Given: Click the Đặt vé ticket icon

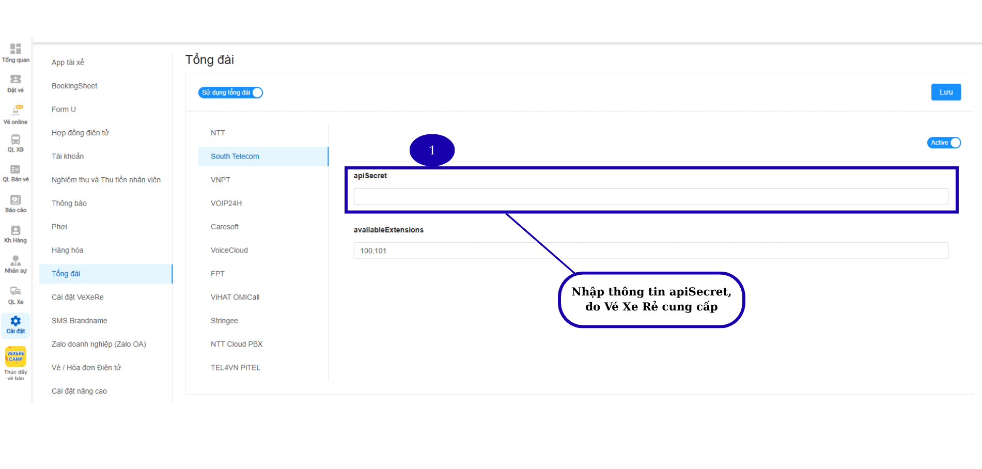Looking at the screenshot, I should (15, 80).
